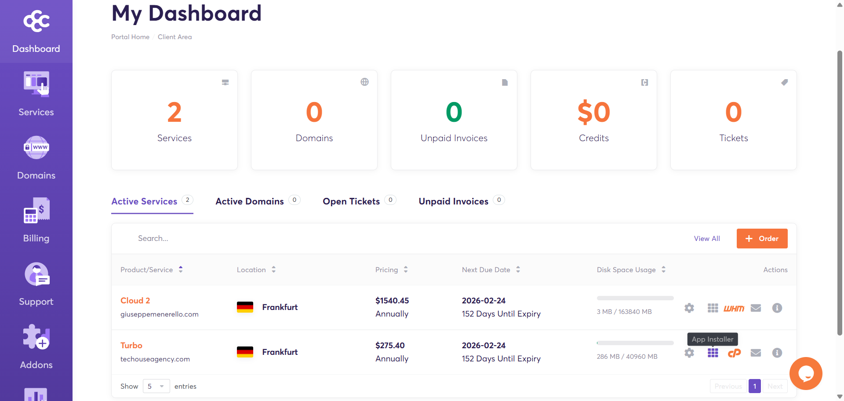Viewport: 844px width, 401px height.
Task: Launch WHM for the Cloud 2 service
Action: point(734,308)
